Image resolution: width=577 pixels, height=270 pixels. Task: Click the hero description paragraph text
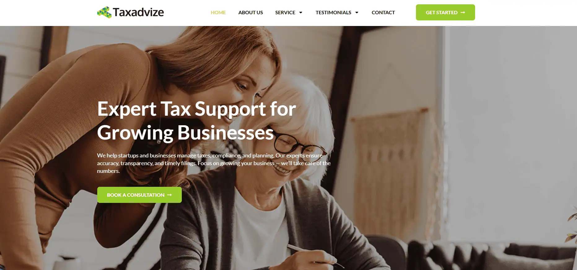tap(214, 163)
